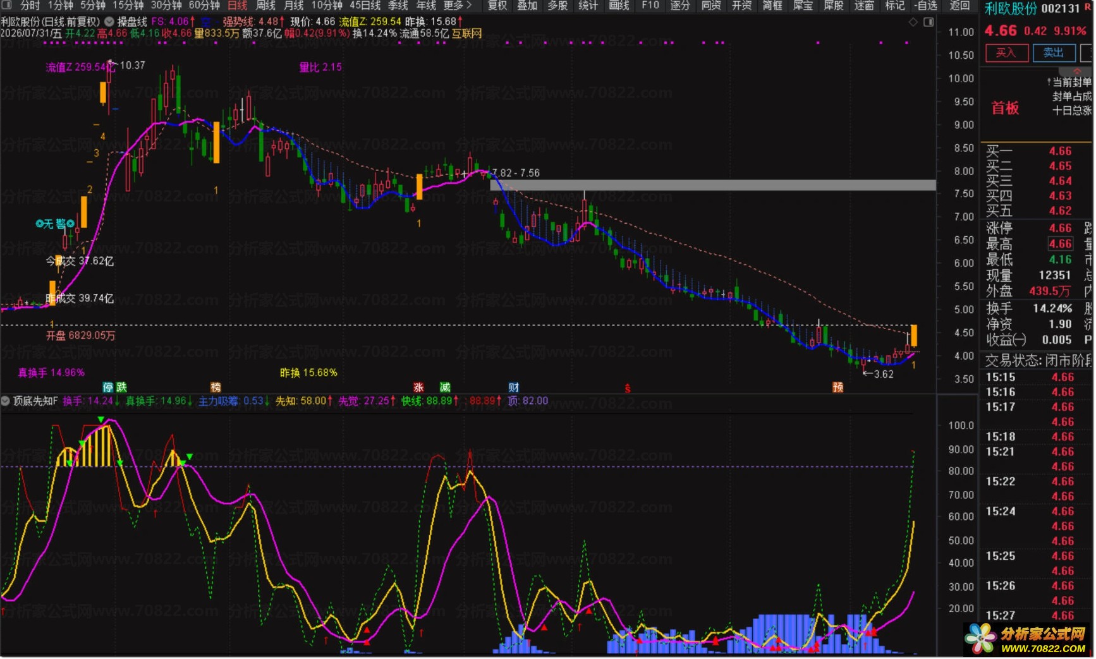Open the 画线 drawing tool
1096x659 pixels.
pos(619,6)
